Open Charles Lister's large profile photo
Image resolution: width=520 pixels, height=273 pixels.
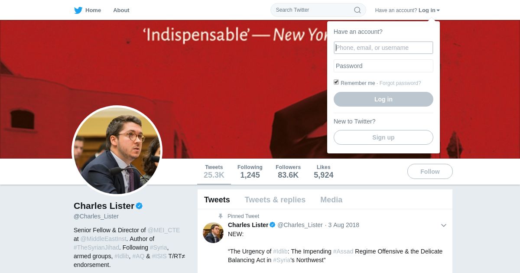coord(117,151)
